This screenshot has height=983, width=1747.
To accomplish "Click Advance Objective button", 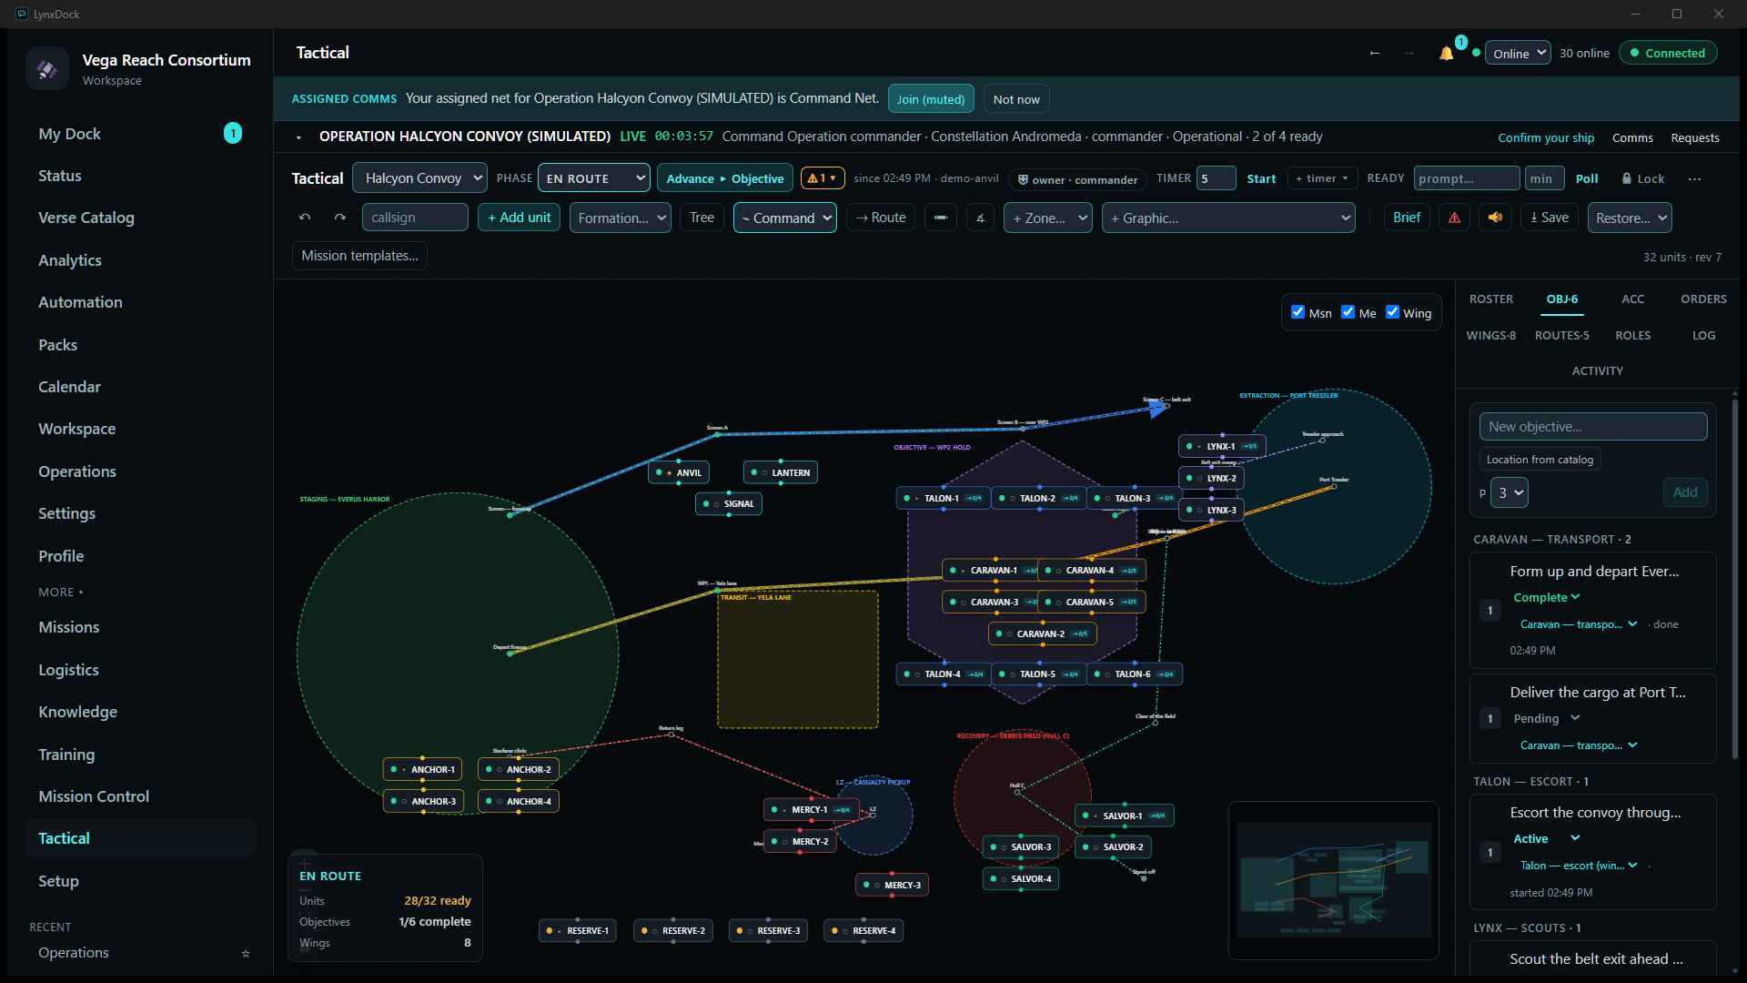I will pos(724,178).
